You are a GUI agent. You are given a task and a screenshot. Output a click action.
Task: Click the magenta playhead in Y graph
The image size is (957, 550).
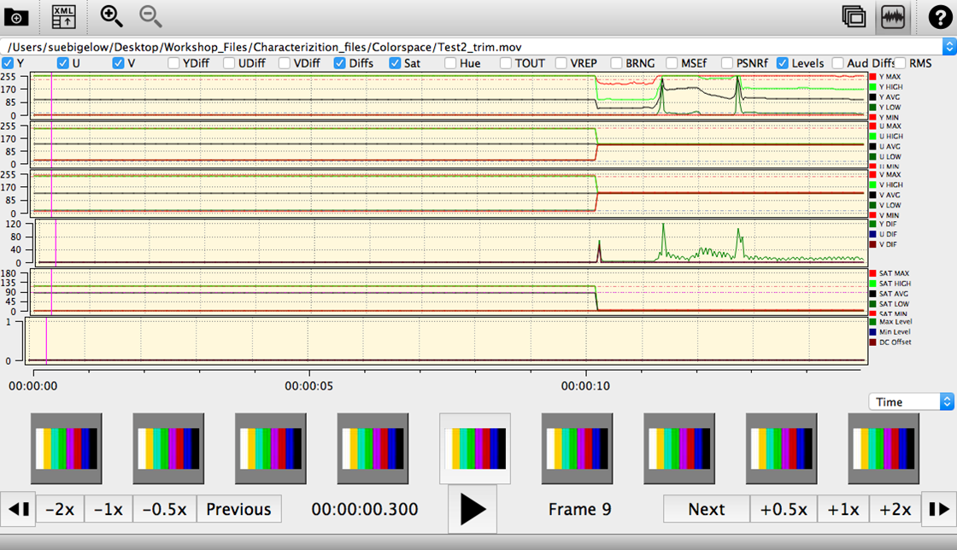coord(51,95)
